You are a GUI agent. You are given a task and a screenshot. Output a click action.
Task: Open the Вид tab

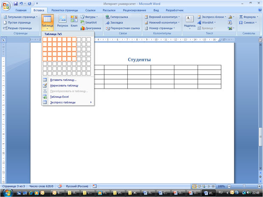(156, 10)
